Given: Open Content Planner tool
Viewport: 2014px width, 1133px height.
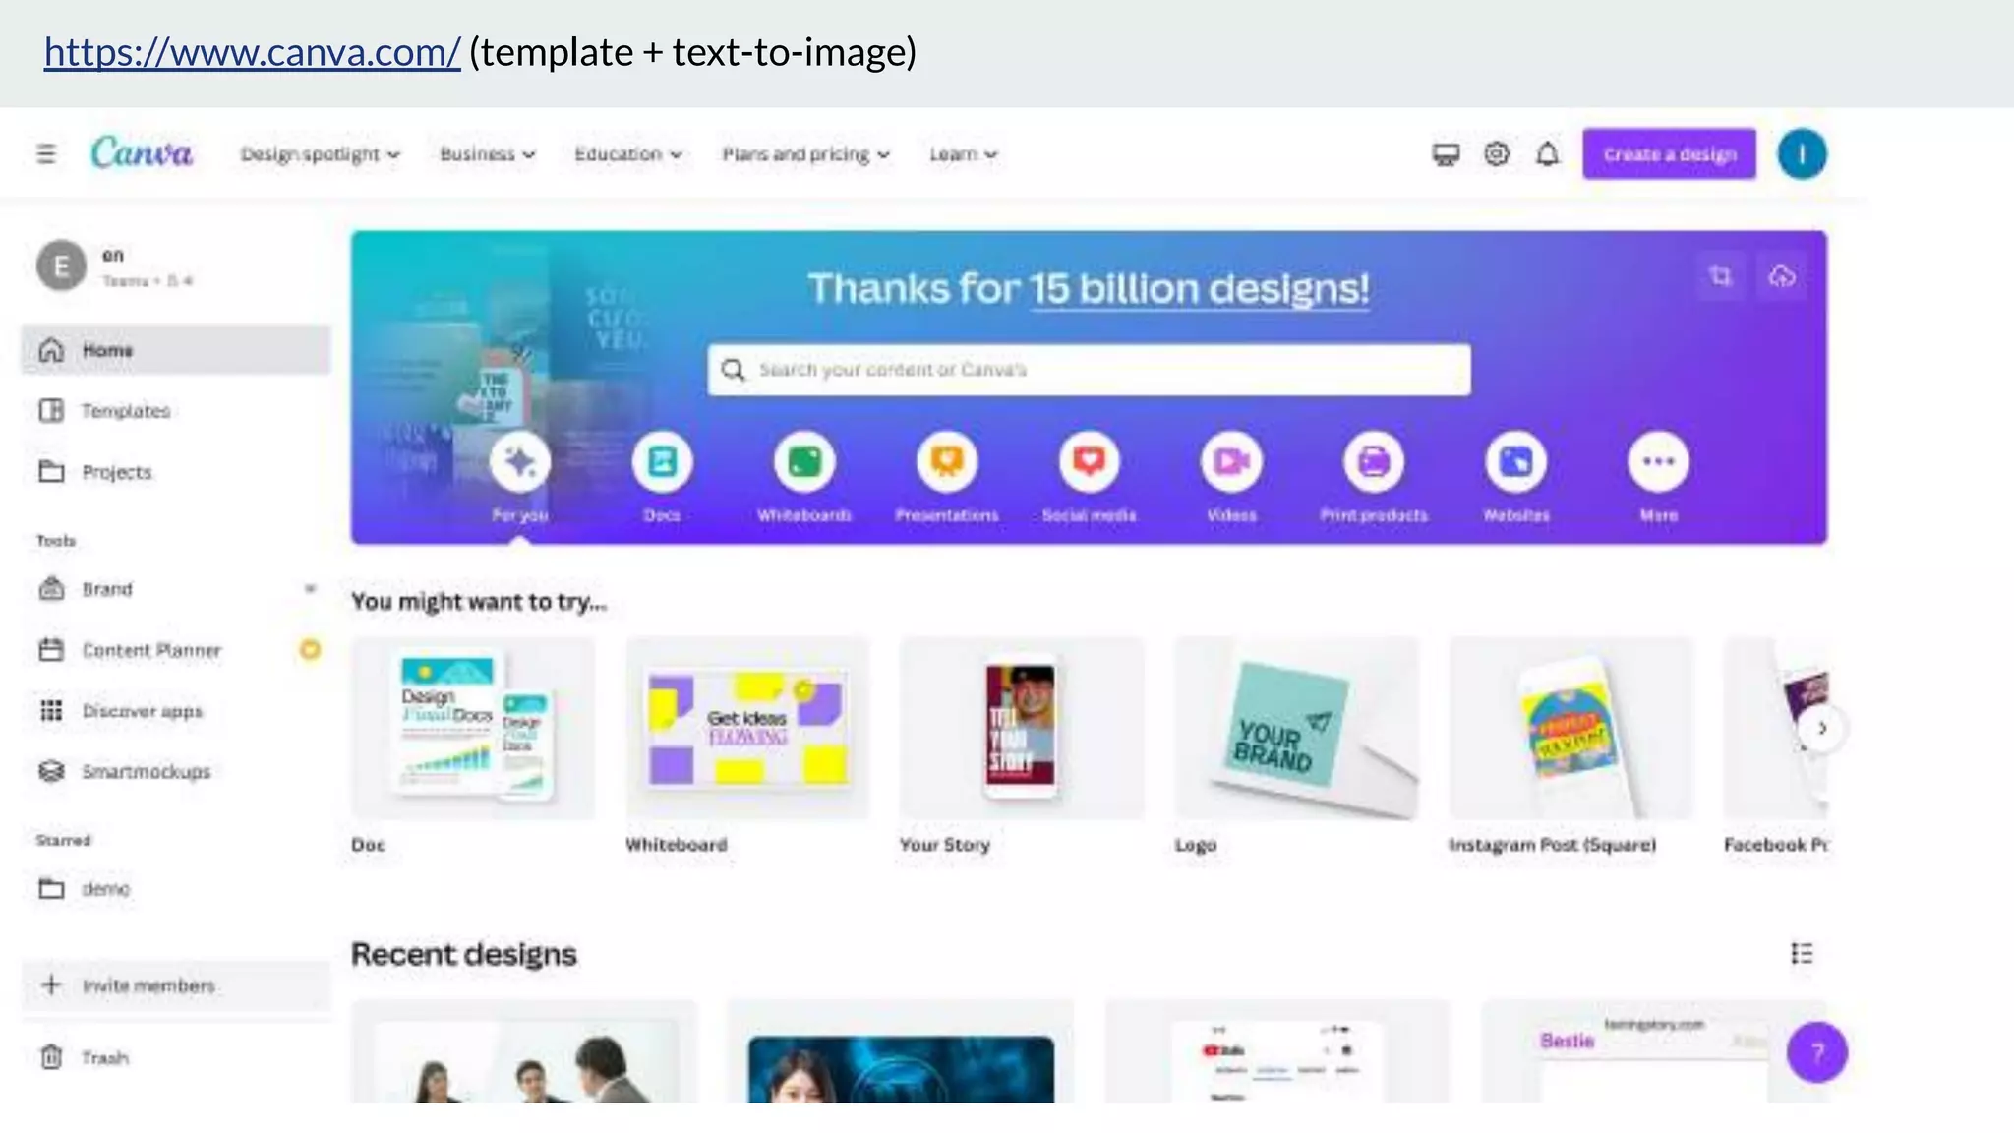Looking at the screenshot, I should (176, 650).
